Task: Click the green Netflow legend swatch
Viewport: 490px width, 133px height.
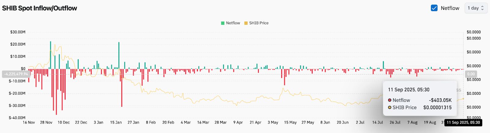Action: [223, 23]
